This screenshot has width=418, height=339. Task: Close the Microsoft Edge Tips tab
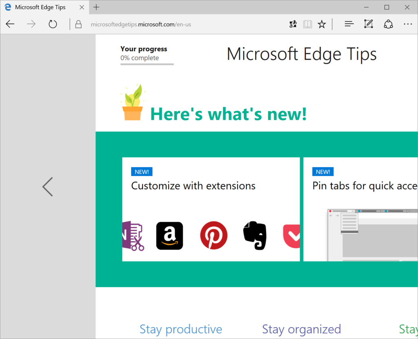[x=82, y=7]
